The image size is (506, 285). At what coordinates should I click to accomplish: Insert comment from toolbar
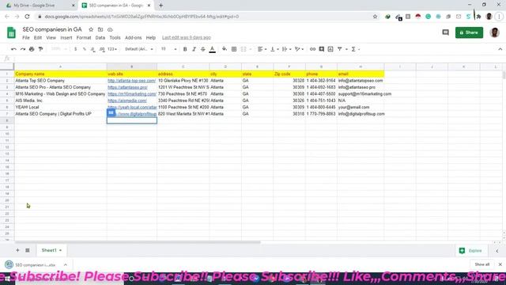coord(322,49)
